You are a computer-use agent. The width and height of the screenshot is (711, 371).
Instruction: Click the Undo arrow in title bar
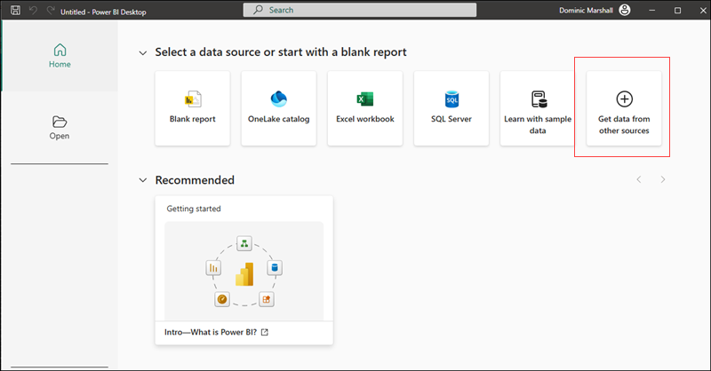click(x=33, y=10)
